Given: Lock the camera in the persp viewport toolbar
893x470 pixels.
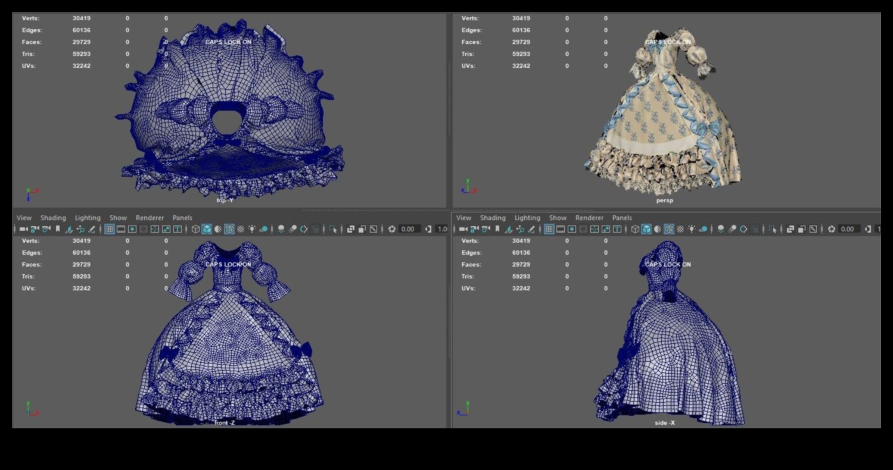Looking at the screenshot, I should click(472, 228).
